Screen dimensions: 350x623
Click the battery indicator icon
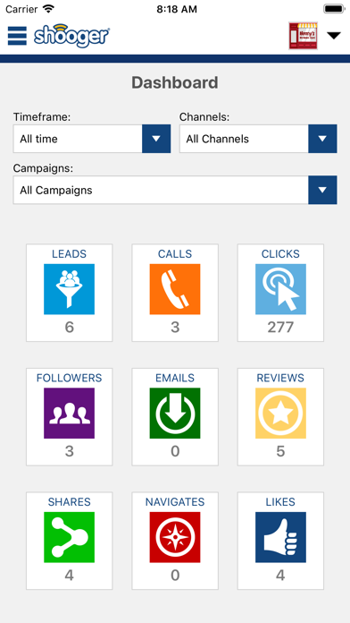pyautogui.click(x=334, y=9)
